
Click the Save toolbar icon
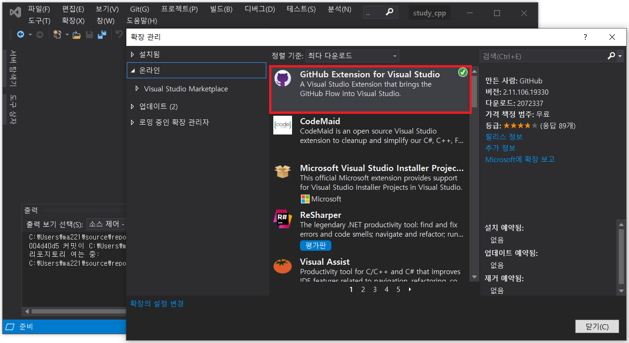point(89,34)
